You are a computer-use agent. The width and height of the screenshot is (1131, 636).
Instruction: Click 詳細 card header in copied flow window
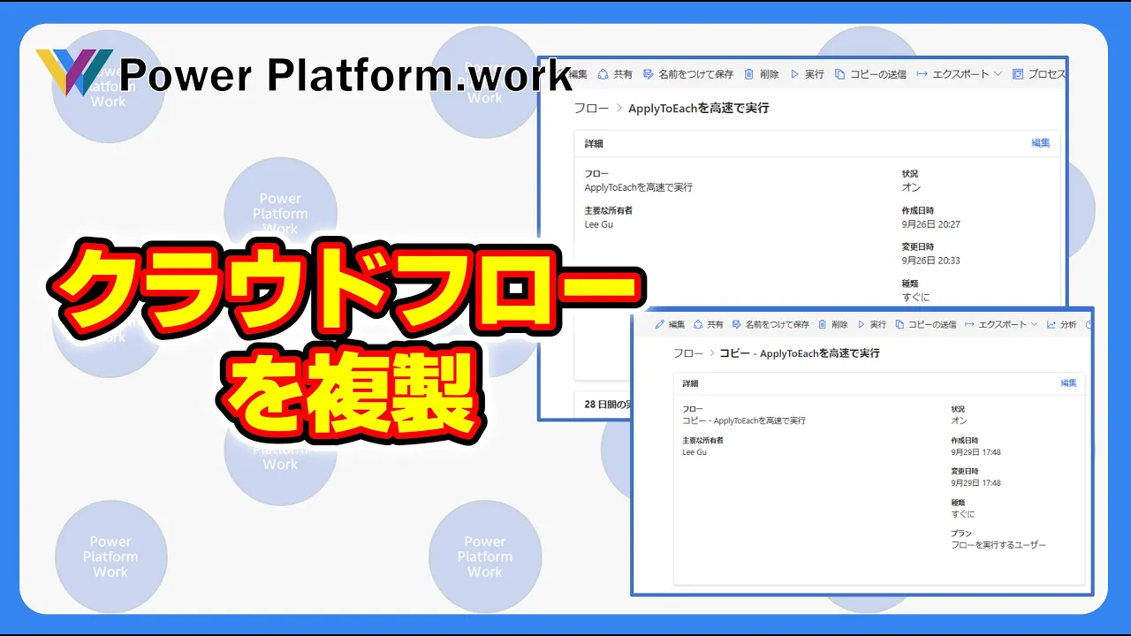tap(691, 383)
